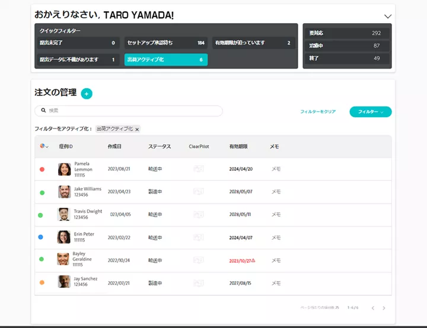The height and width of the screenshot is (328, 427).
Task: Sort by 有効期限 column header
Action: (x=238, y=146)
